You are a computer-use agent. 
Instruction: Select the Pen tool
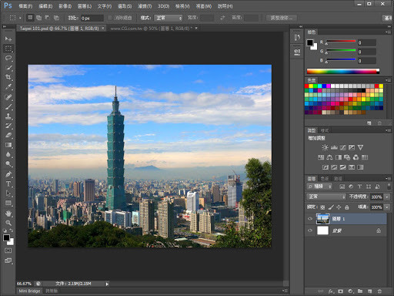pyautogui.click(x=8, y=174)
